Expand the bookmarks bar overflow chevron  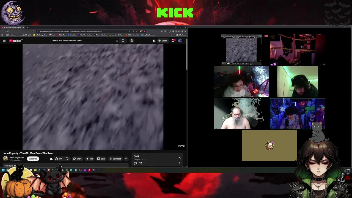click(172, 35)
